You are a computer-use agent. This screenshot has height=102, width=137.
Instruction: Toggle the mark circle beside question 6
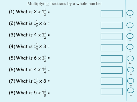click(x=131, y=70)
